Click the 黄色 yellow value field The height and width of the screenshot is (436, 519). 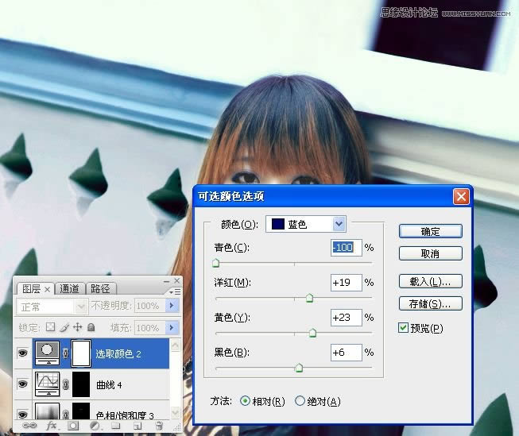click(x=347, y=317)
